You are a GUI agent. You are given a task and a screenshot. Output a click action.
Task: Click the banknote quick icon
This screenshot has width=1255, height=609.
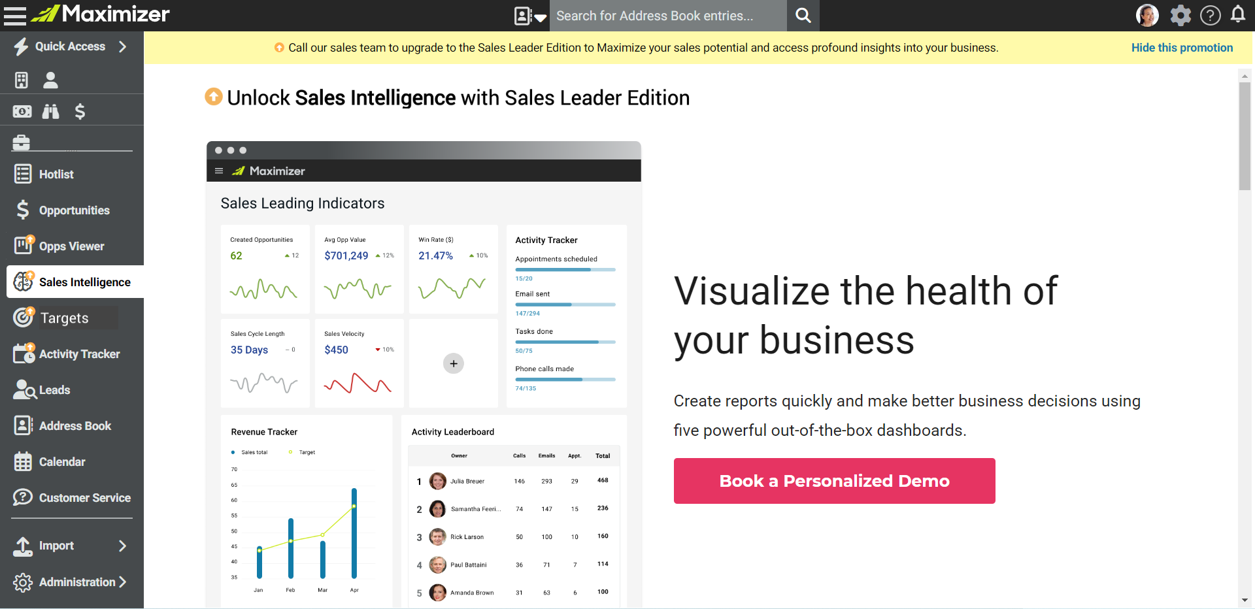pos(22,112)
